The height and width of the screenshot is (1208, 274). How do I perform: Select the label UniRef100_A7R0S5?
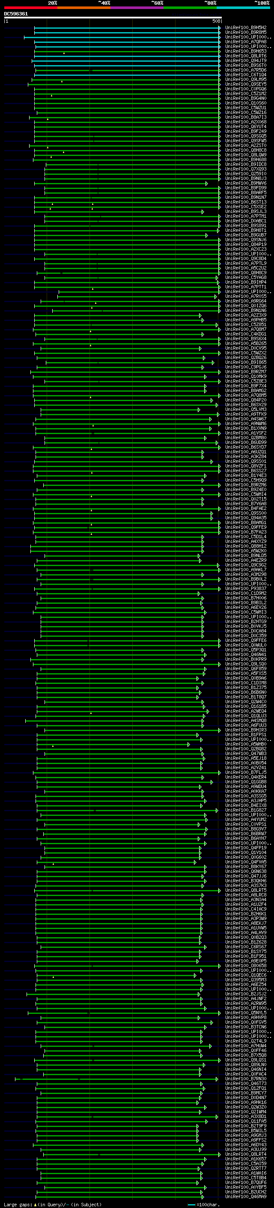246,297
